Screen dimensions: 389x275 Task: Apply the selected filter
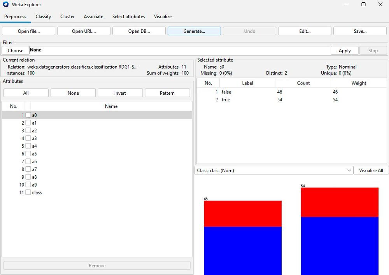pos(345,50)
